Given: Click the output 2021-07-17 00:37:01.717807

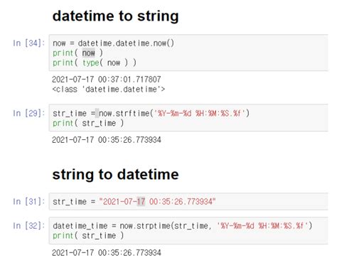Looking at the screenshot, I should (x=107, y=80).
